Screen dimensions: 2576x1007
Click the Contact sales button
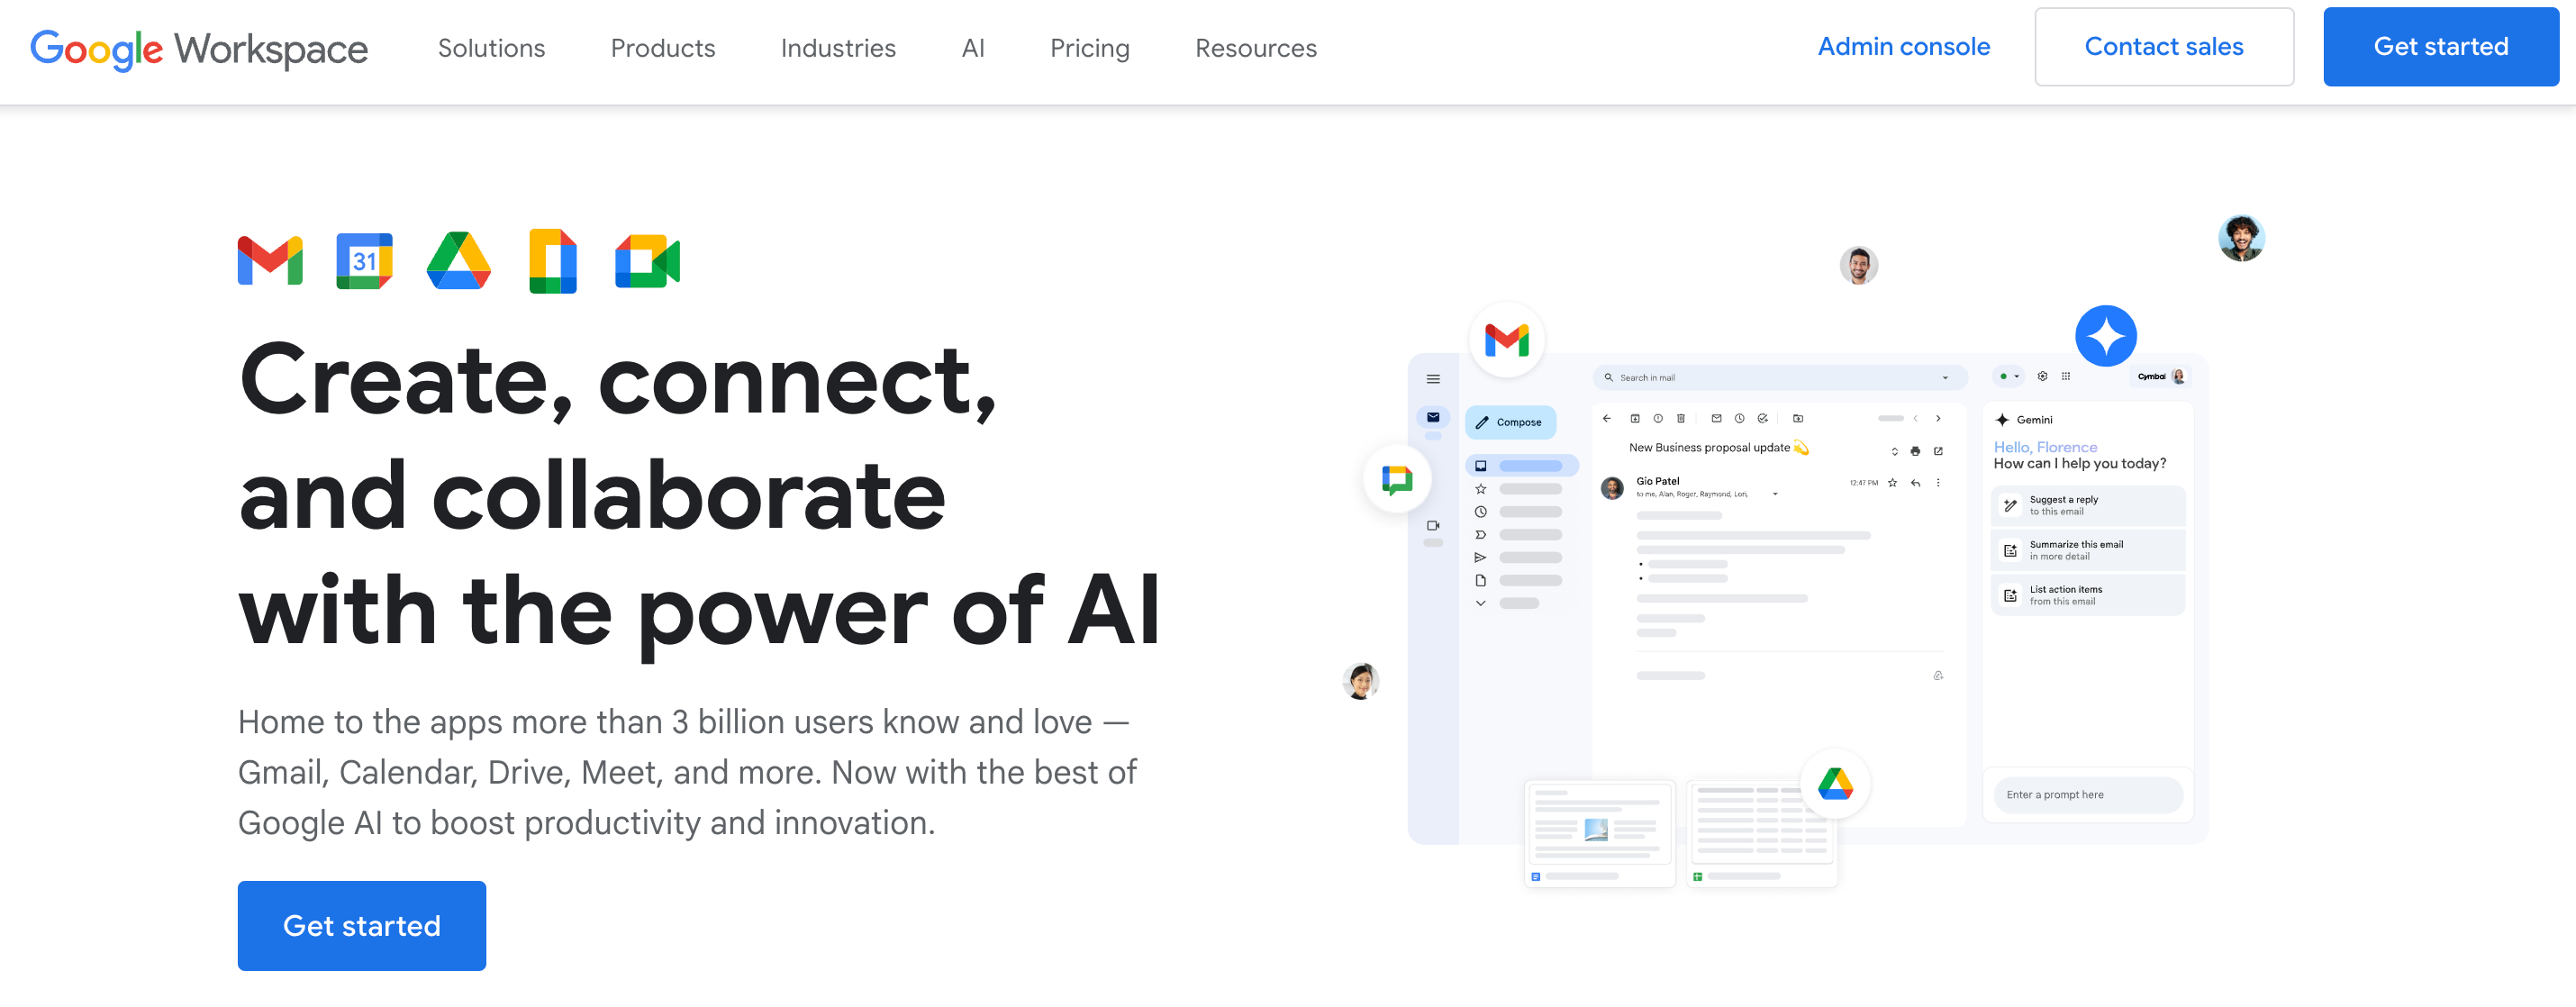pos(2164,47)
